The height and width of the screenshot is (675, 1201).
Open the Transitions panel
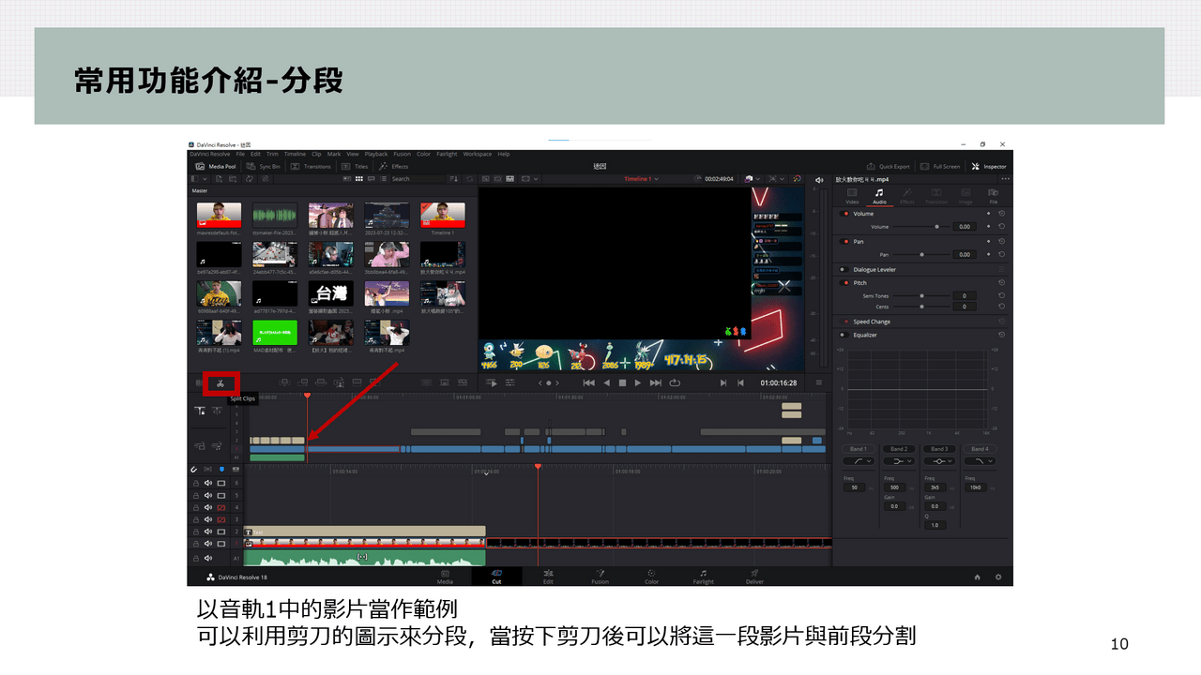pyautogui.click(x=311, y=166)
